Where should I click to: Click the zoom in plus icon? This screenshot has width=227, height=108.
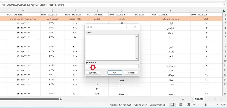217,105
